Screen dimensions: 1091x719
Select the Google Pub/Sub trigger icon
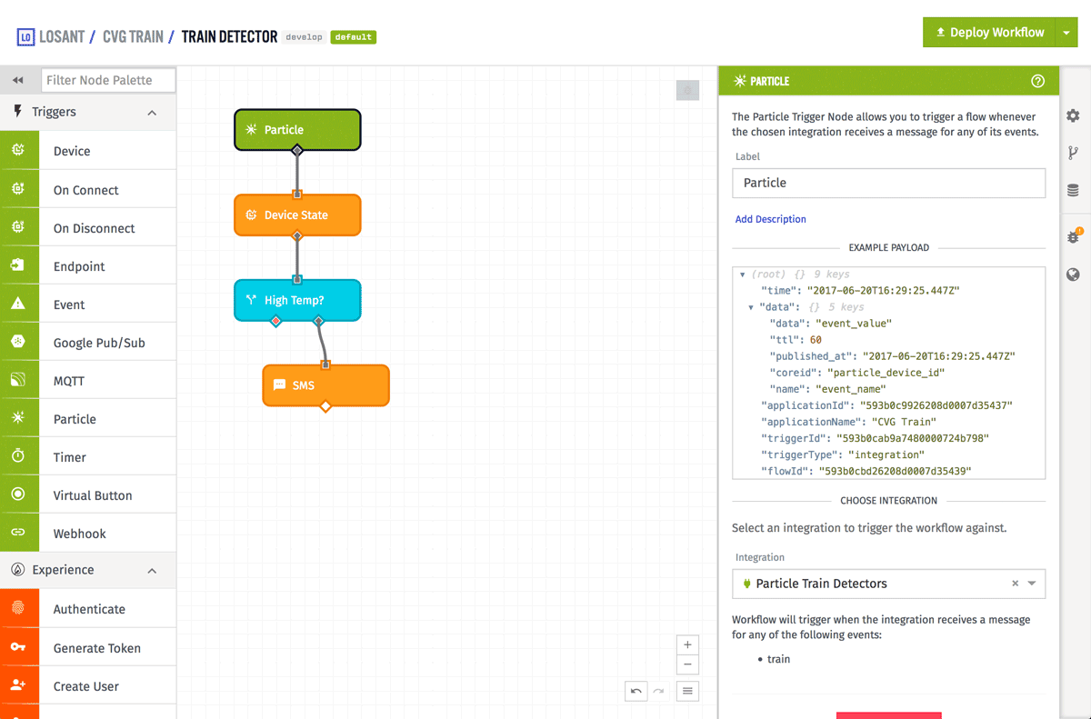(x=19, y=342)
